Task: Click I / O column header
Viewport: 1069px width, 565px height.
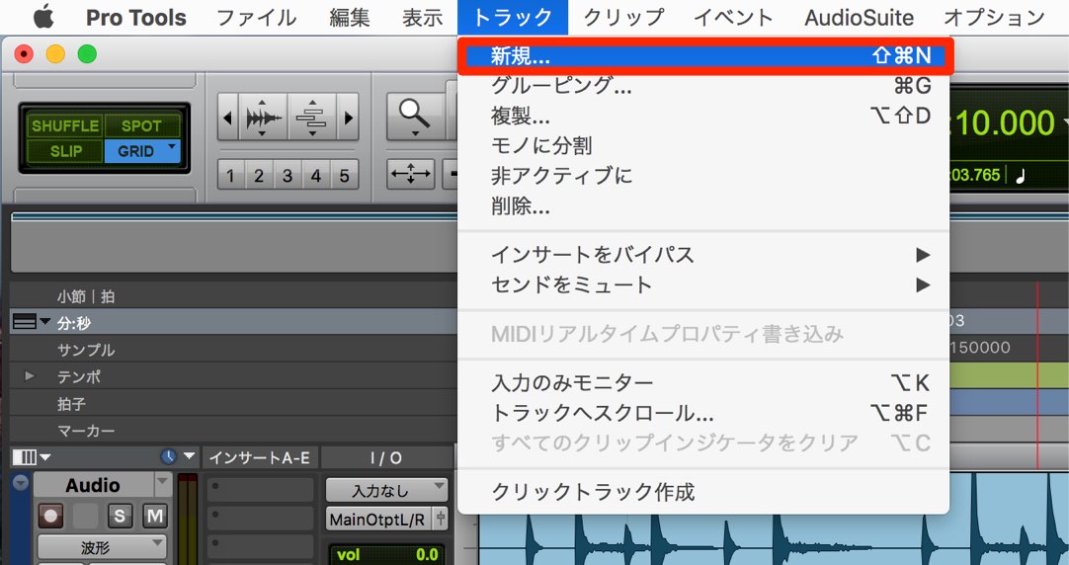Action: (386, 457)
